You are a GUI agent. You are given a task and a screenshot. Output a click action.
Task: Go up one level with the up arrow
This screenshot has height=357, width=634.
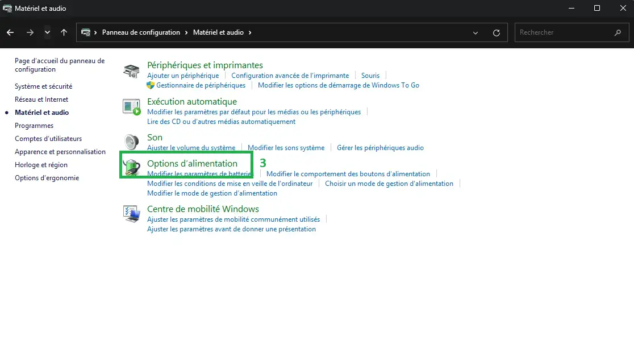pyautogui.click(x=64, y=32)
